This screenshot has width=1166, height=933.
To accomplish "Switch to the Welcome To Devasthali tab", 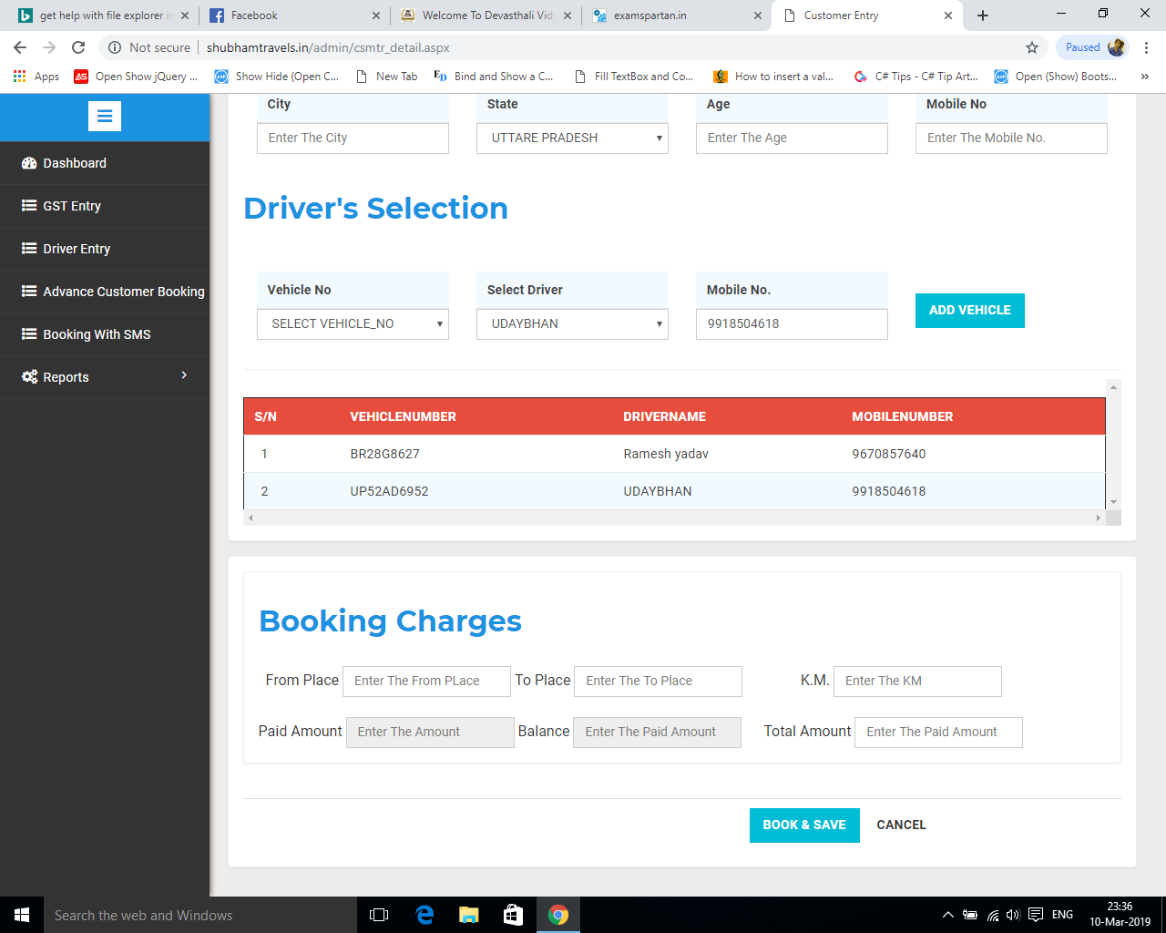I will click(486, 15).
